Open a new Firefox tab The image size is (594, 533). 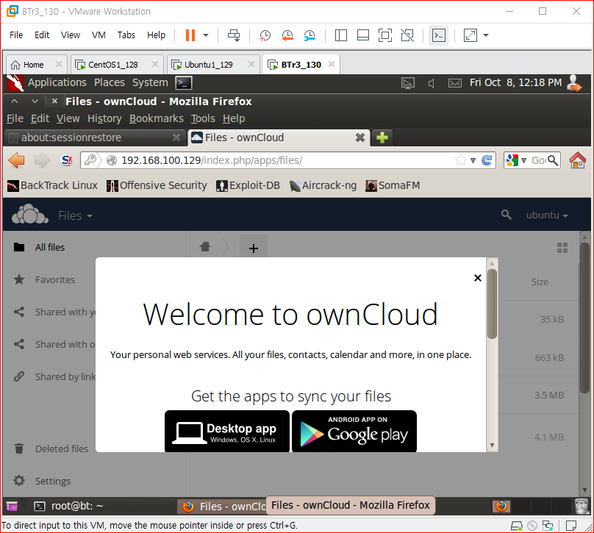pos(382,137)
